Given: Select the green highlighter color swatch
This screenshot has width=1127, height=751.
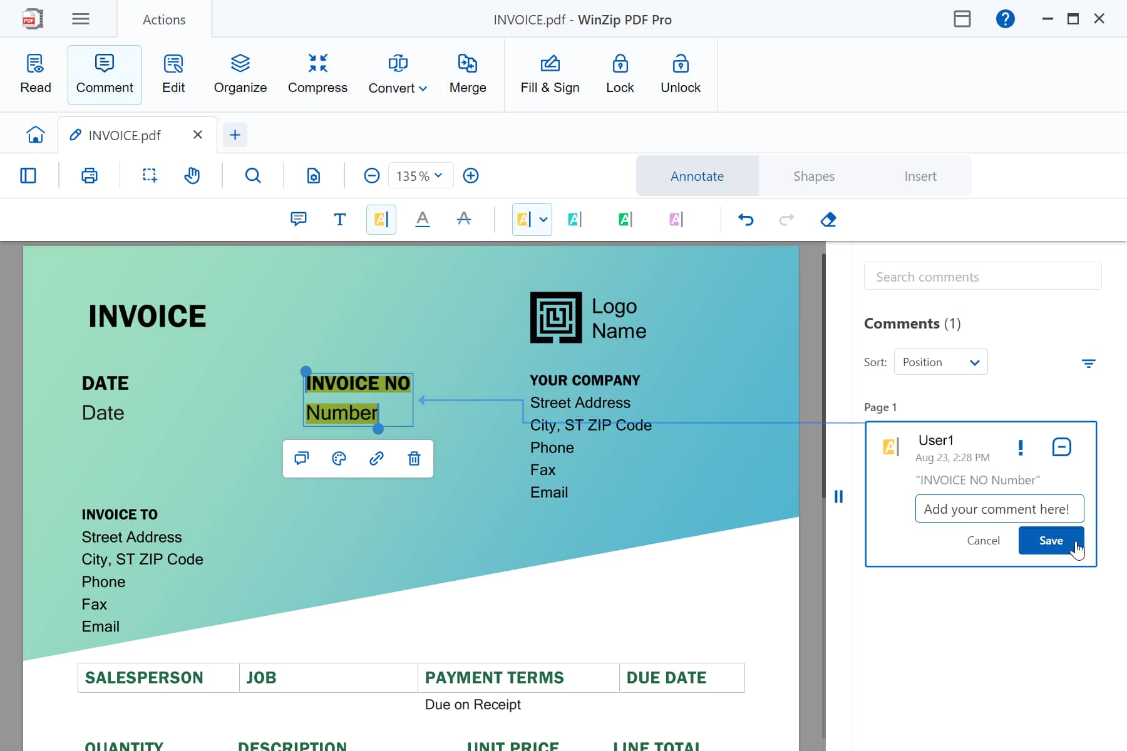Looking at the screenshot, I should (x=625, y=220).
